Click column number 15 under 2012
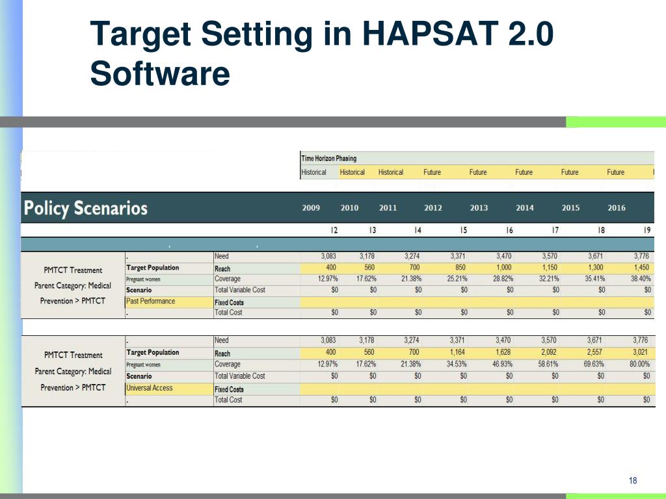The image size is (666, 499). [463, 231]
